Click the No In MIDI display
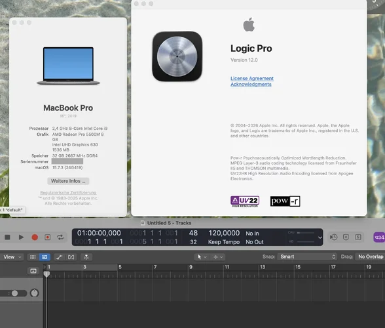 click(253, 234)
